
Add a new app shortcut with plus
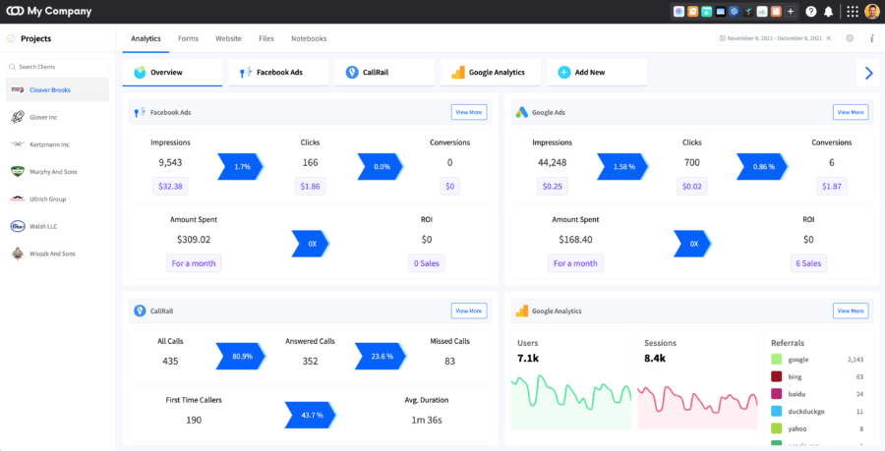click(791, 11)
